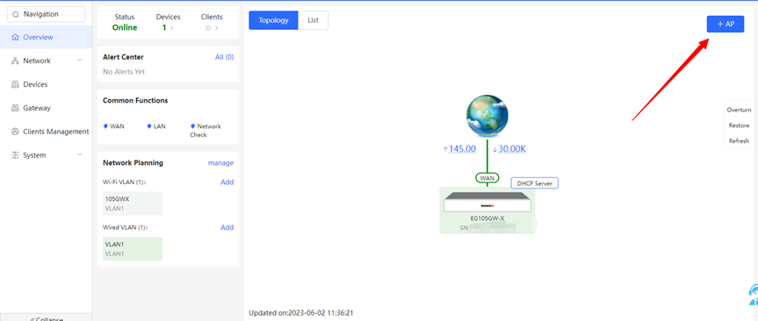Open the Overview home icon
758x321 pixels.
pos(15,37)
